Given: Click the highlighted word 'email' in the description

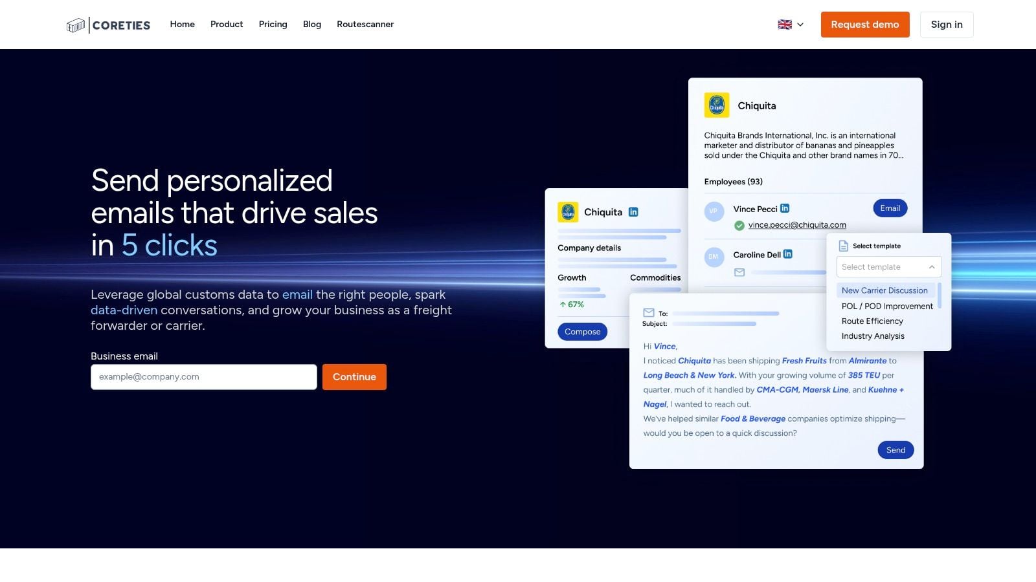Looking at the screenshot, I should click(x=297, y=294).
